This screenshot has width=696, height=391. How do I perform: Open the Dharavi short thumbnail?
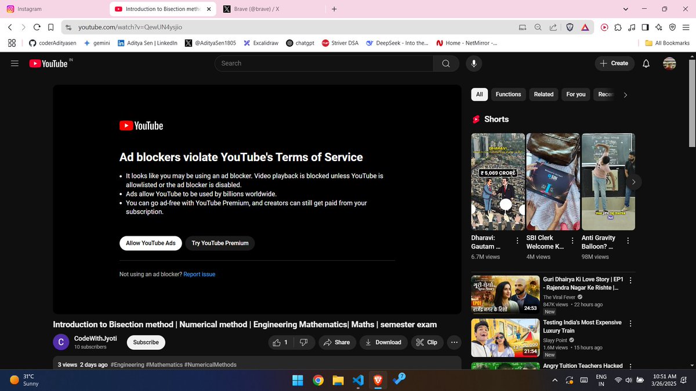[x=498, y=181]
